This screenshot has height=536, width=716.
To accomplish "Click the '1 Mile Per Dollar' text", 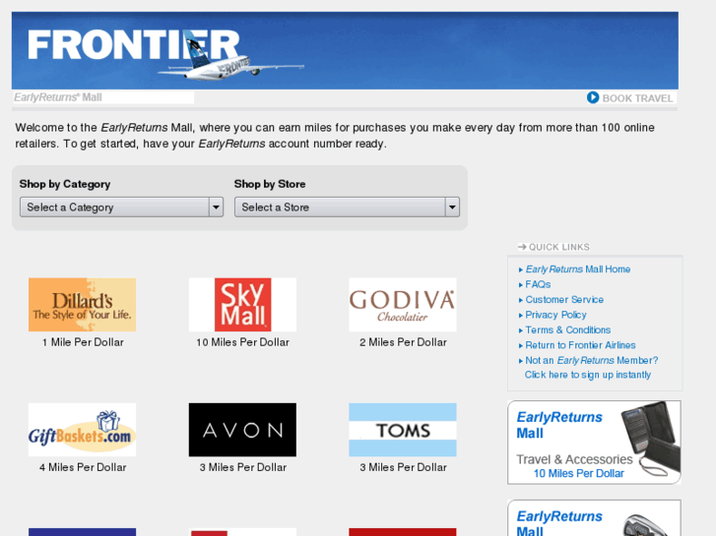I will tap(83, 342).
